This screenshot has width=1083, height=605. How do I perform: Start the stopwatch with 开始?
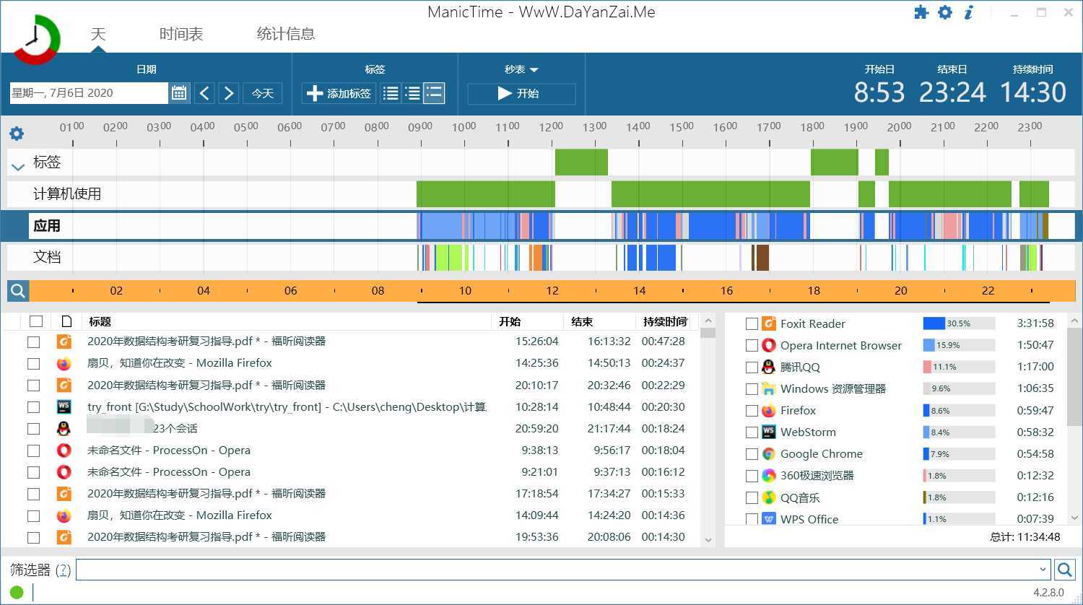[521, 93]
